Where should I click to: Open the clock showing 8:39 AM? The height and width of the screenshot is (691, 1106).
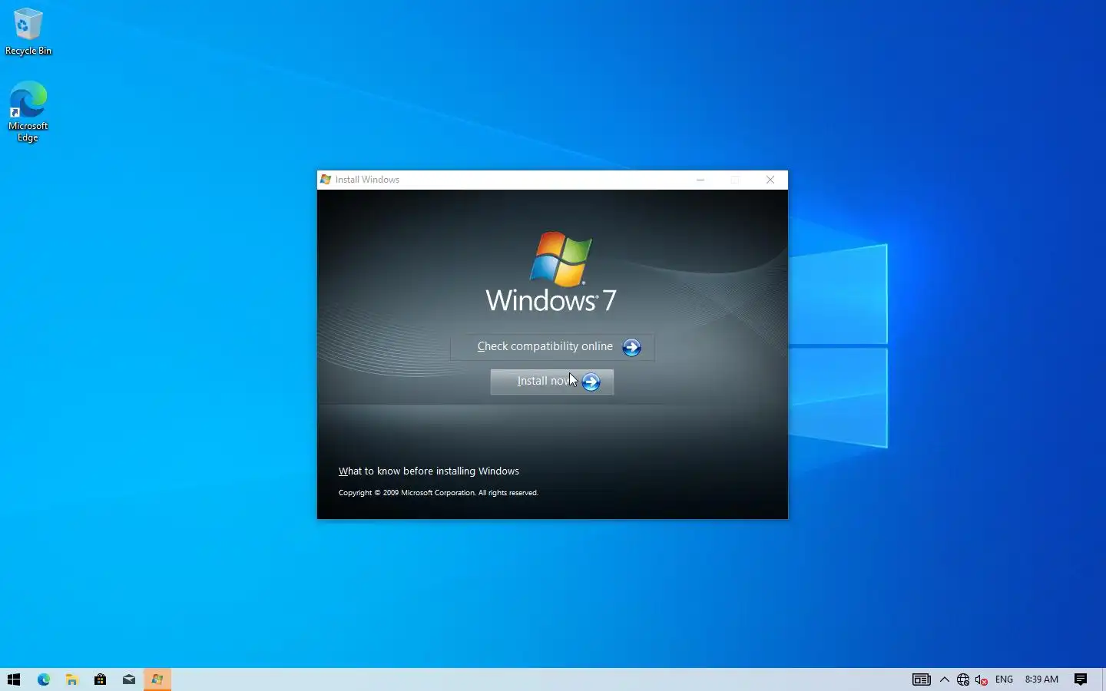click(1041, 679)
